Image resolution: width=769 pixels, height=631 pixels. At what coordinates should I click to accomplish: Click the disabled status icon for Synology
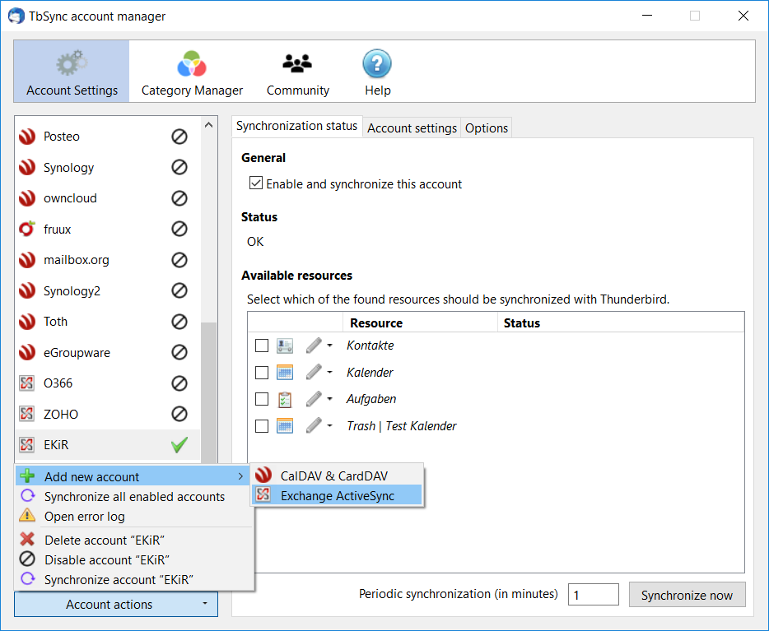coord(179,167)
